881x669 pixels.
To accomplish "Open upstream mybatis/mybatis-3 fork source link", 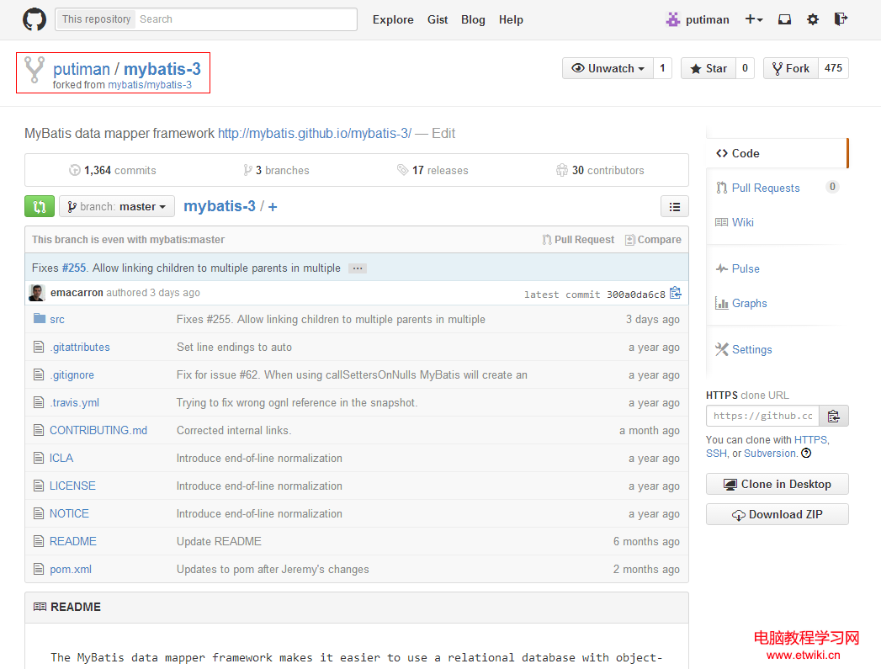I will coord(150,85).
